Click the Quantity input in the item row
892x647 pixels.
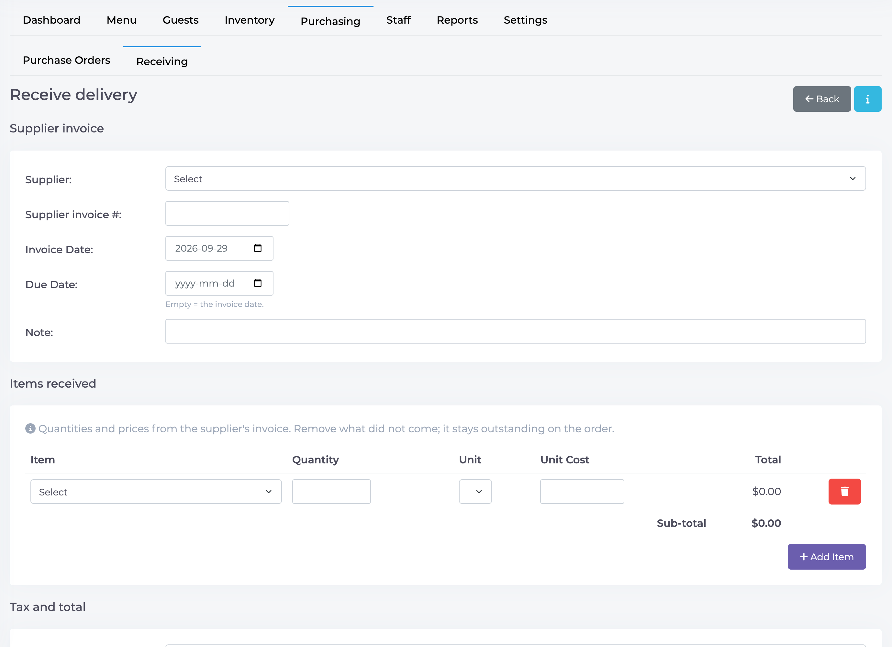331,492
